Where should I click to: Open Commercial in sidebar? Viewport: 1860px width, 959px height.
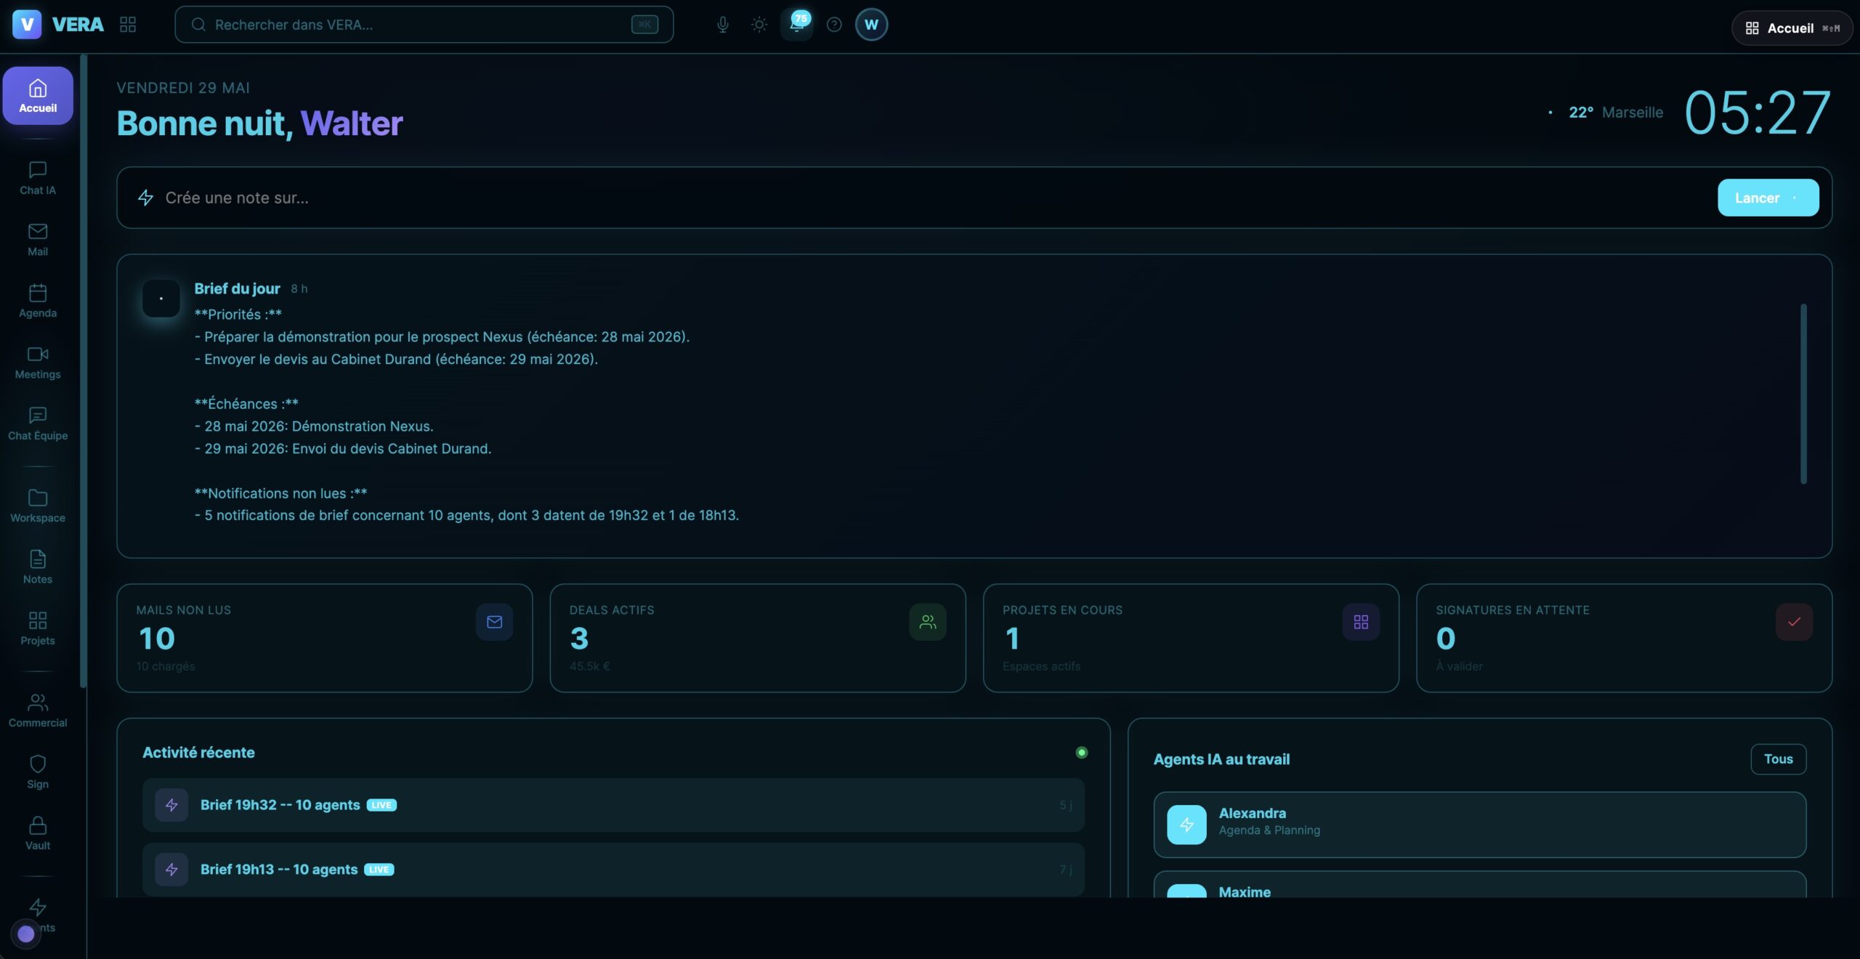pos(38,711)
